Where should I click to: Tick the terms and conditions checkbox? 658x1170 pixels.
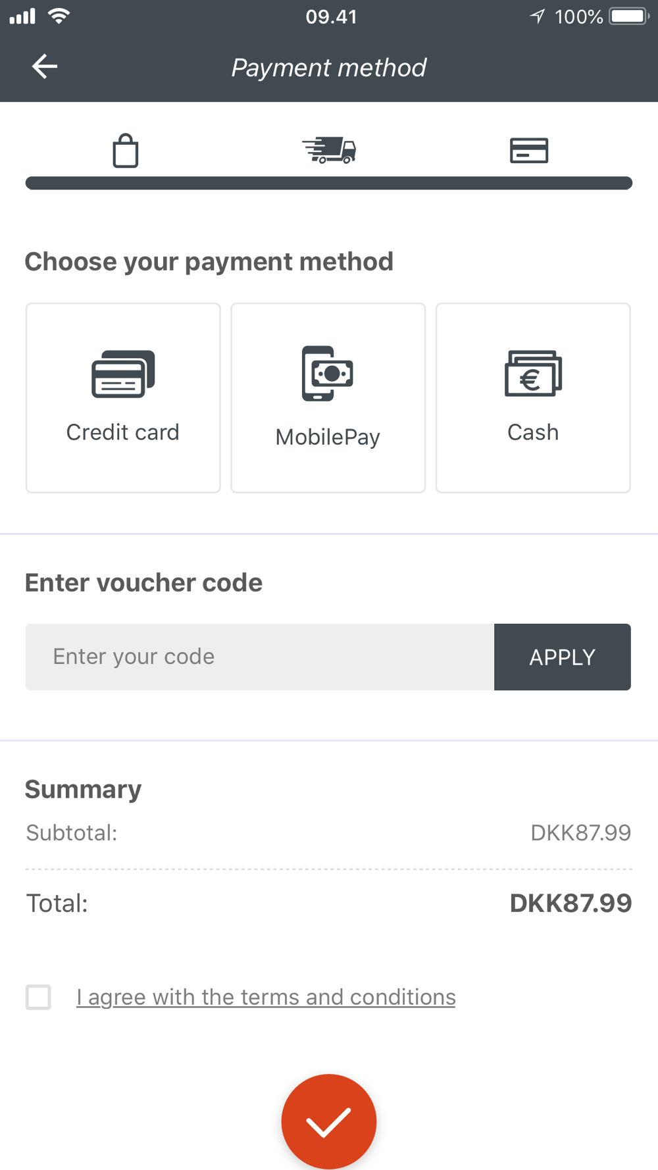pyautogui.click(x=38, y=997)
